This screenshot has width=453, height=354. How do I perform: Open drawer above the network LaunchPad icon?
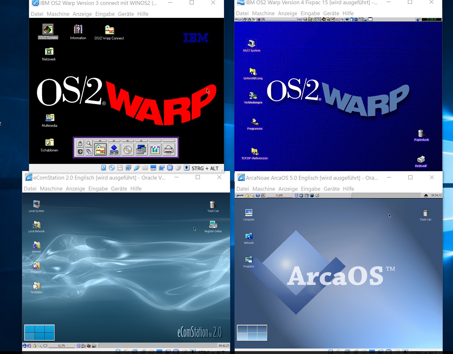114,141
